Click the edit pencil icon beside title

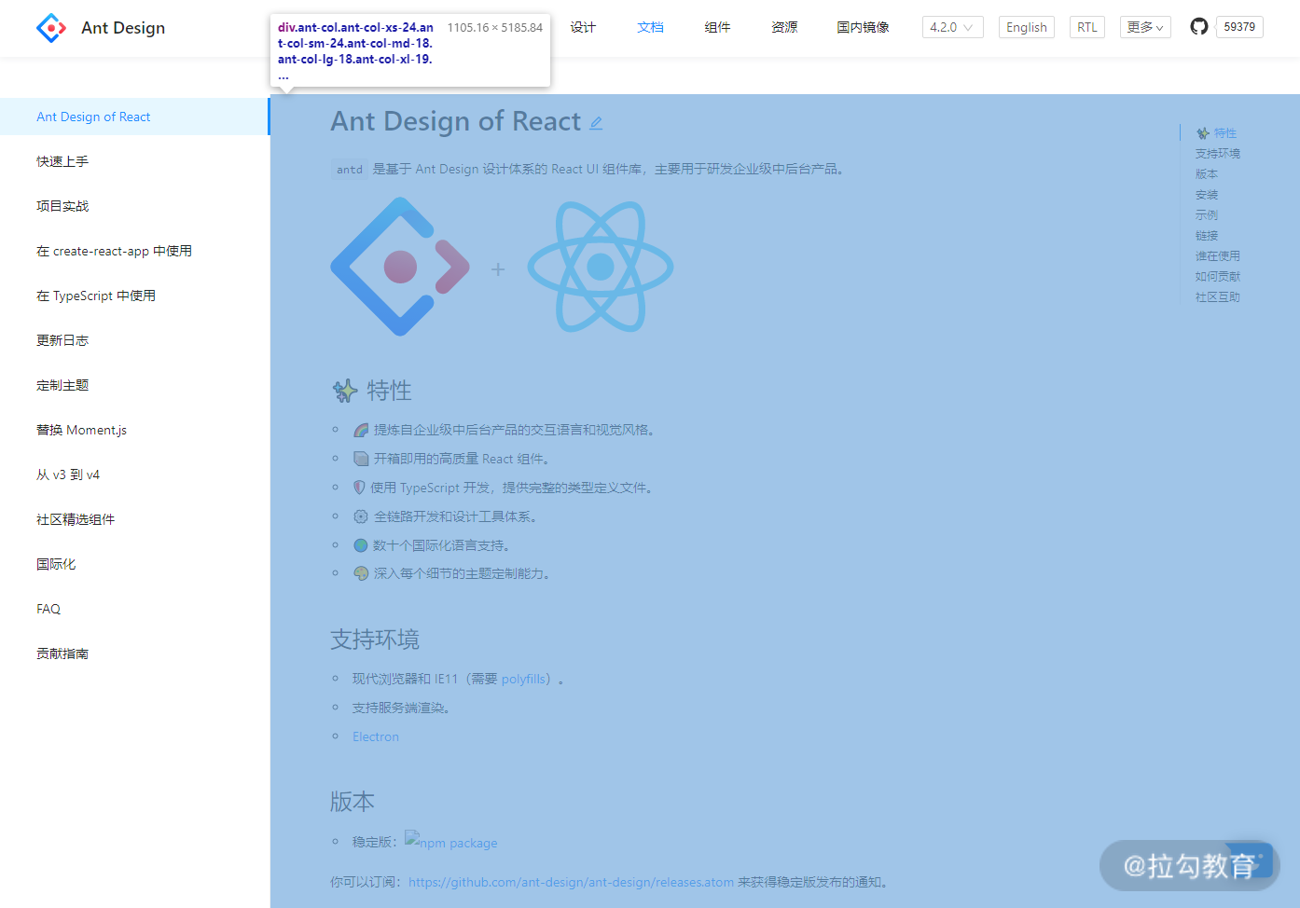(596, 122)
